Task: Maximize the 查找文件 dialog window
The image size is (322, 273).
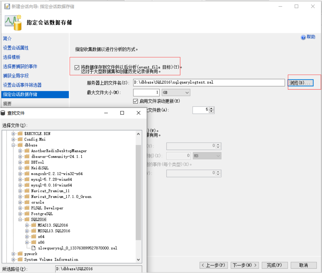Action: 122,113
